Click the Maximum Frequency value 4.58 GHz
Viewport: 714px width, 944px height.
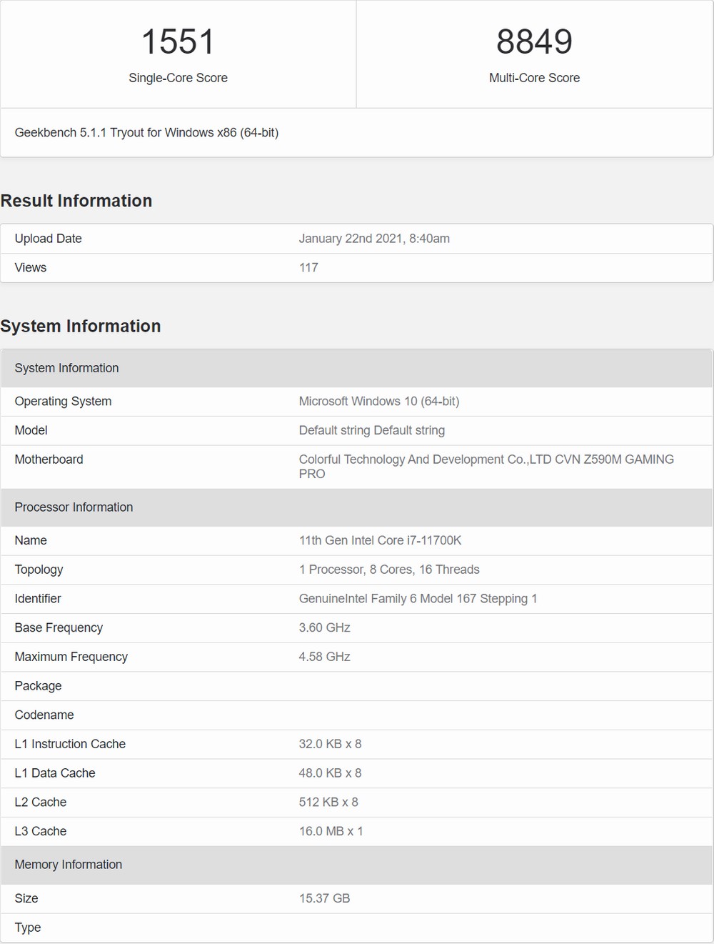tap(324, 657)
